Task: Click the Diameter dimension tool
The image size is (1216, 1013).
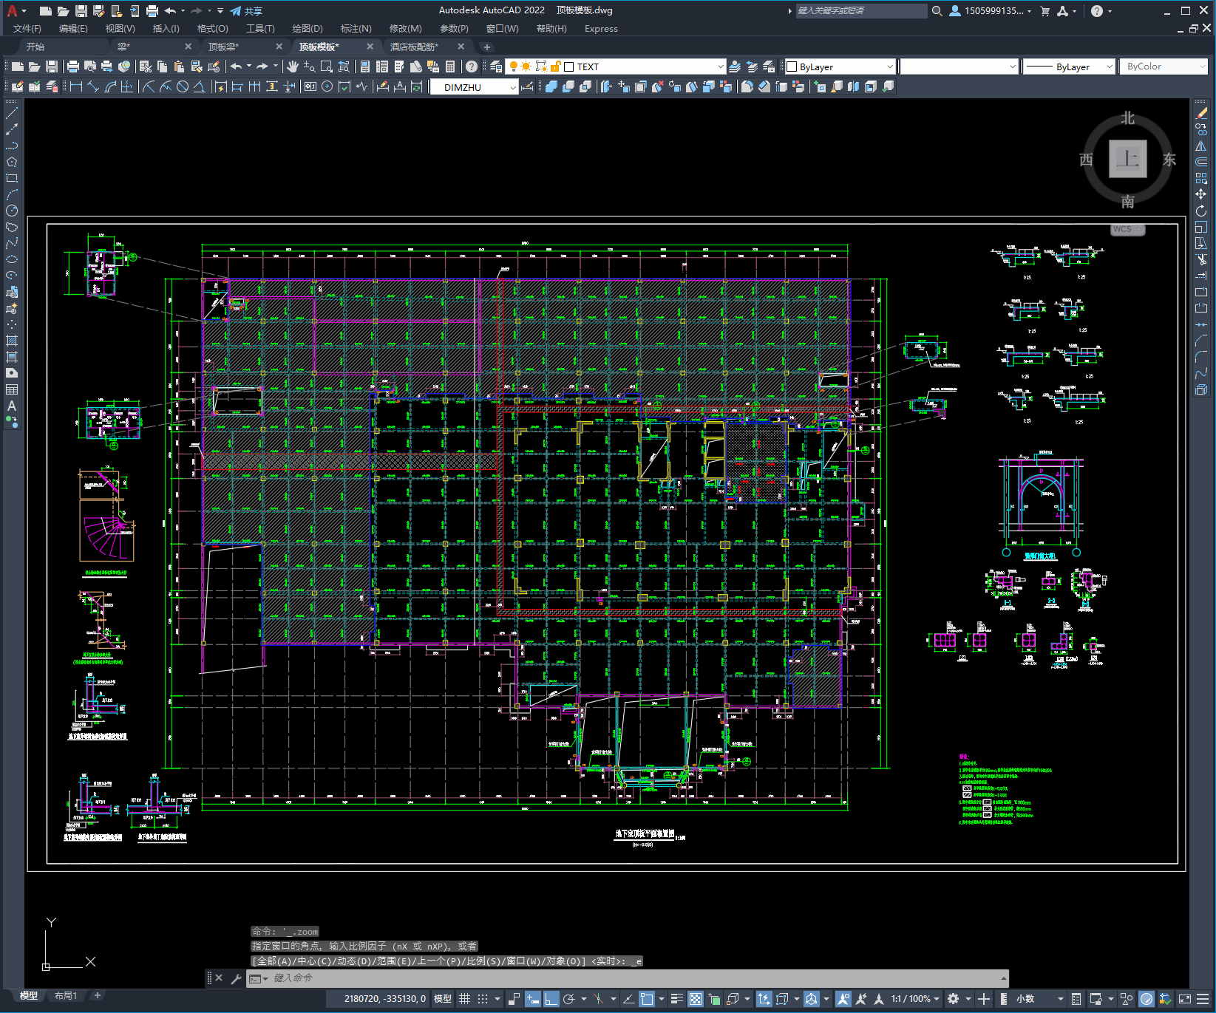Action: [x=183, y=86]
